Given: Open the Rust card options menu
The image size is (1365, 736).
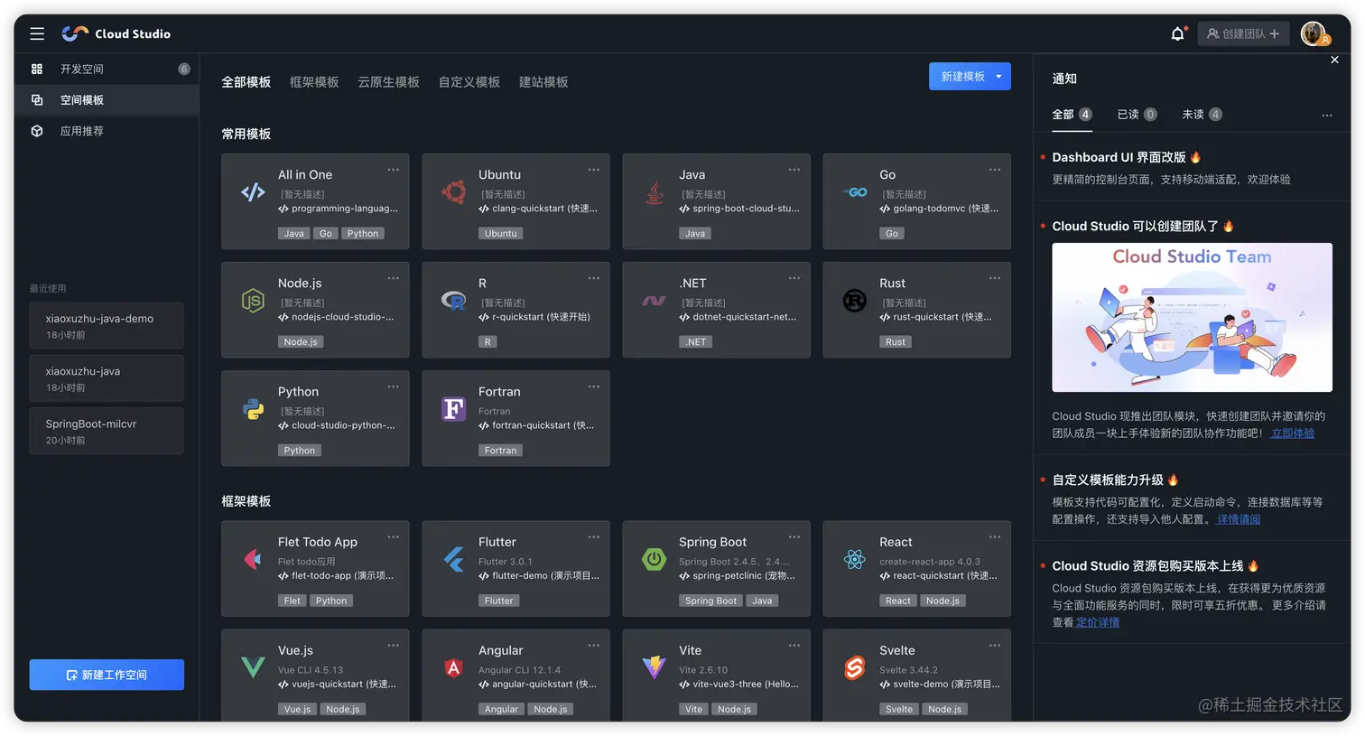Looking at the screenshot, I should (995, 277).
